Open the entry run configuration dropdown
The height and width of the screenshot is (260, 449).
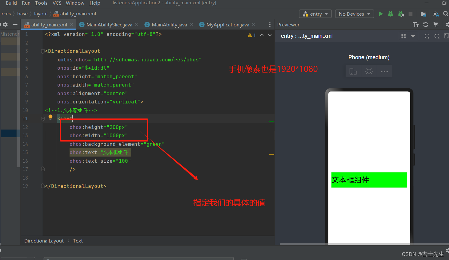coord(315,14)
